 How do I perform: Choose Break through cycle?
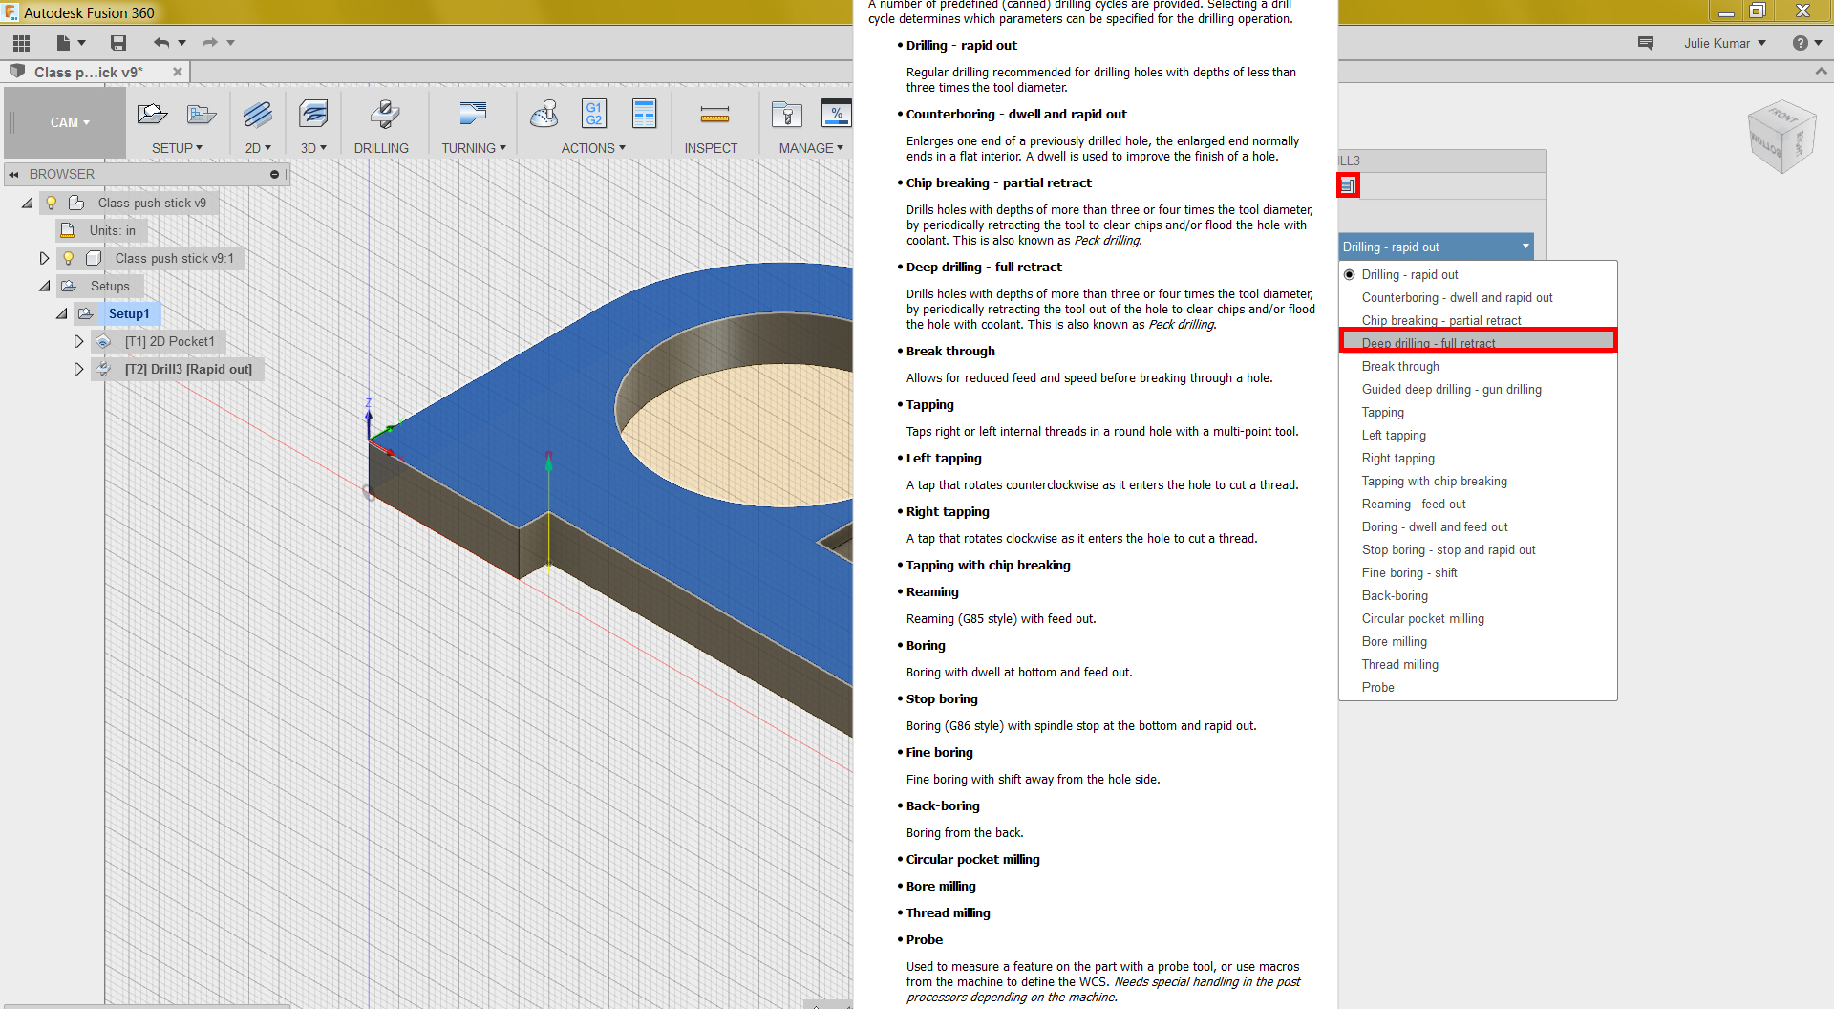[1478, 366]
